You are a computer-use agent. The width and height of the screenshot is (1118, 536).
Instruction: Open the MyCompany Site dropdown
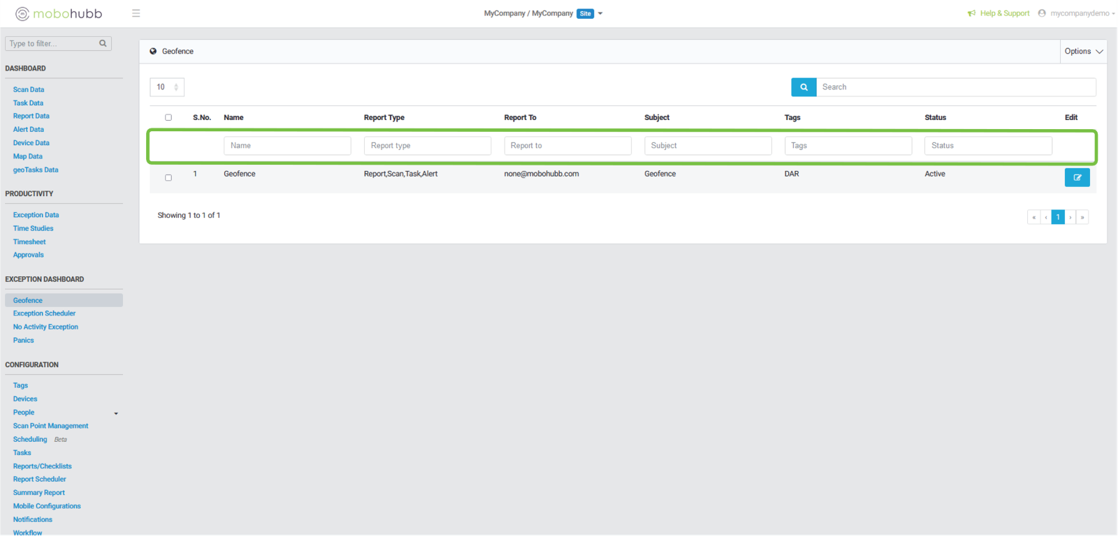600,13
